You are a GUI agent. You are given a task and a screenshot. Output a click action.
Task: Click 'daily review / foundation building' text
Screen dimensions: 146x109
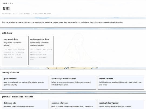pyautogui.click(x=12, y=44)
